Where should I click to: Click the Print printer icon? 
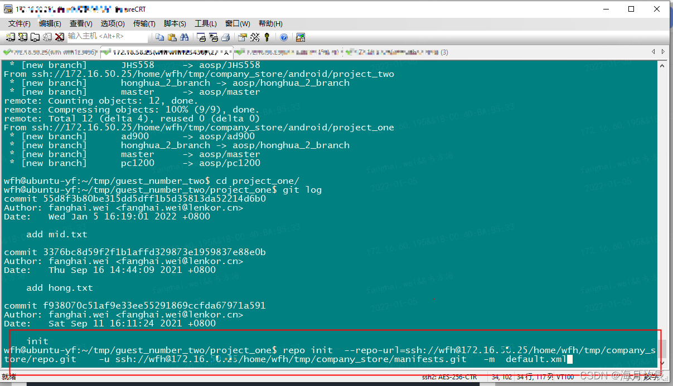tap(226, 37)
